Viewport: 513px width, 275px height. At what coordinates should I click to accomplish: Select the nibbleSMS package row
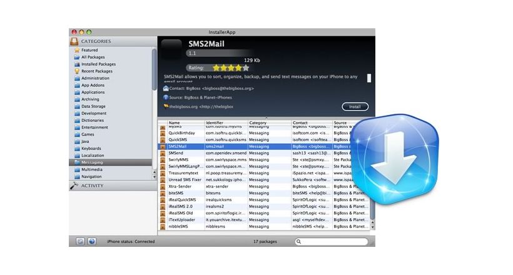(264, 226)
